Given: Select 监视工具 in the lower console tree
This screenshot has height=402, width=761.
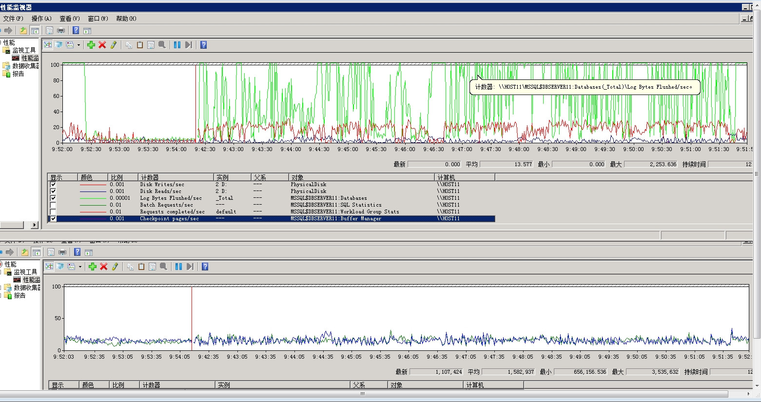Looking at the screenshot, I should (x=25, y=272).
